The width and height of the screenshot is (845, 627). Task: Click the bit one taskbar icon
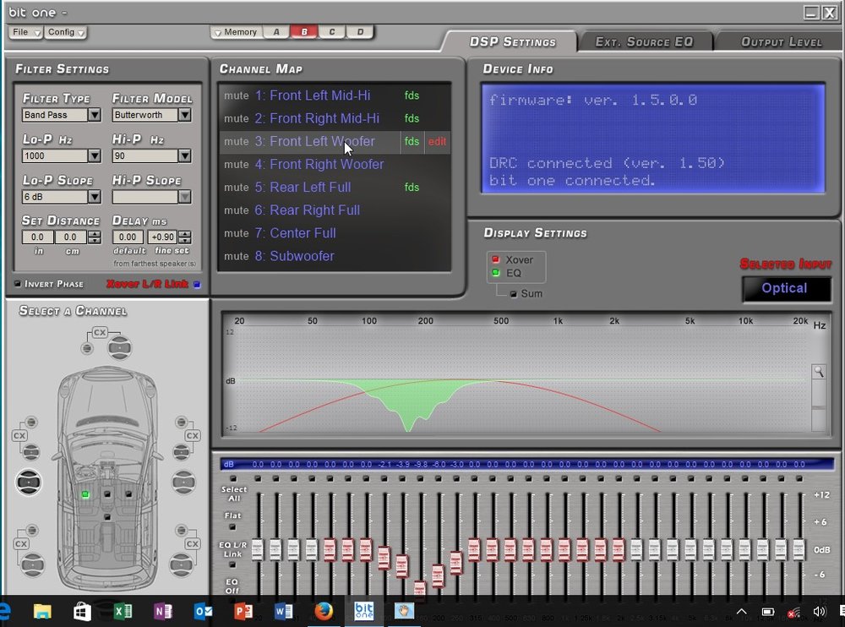(x=363, y=611)
